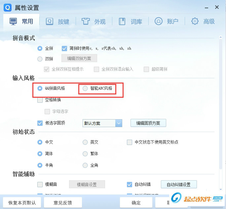Switch to the 常用 tab label
The image size is (226, 209).
point(27,21)
